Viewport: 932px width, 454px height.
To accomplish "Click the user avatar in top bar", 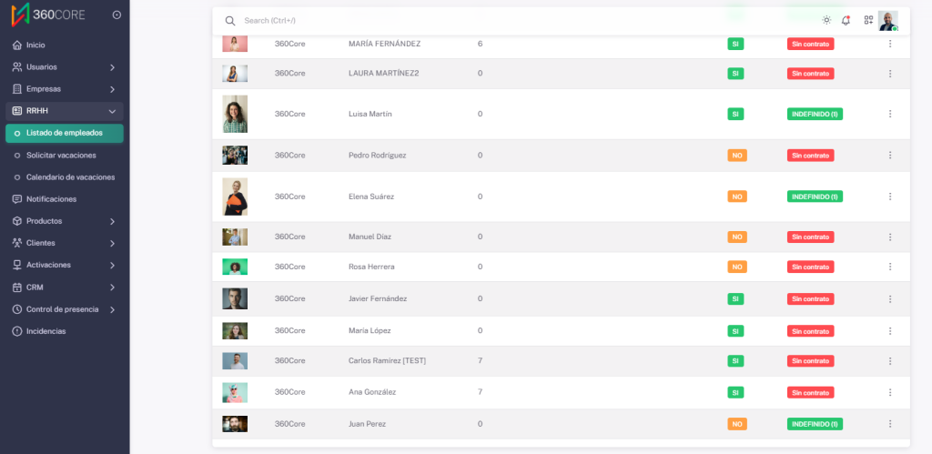I will coord(887,21).
